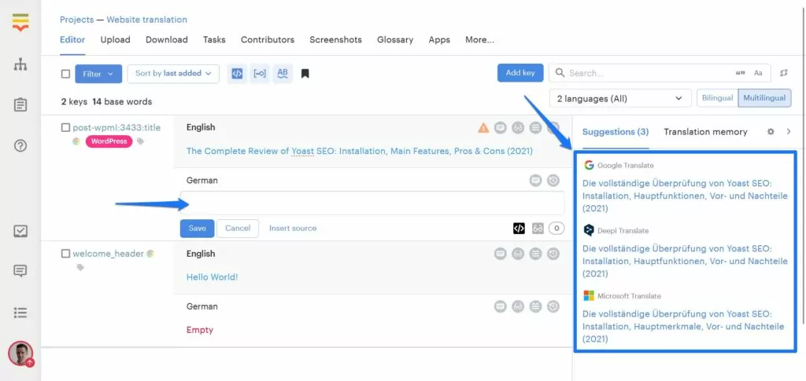Viewport: 806px width, 381px height.
Task: Click the bookmark toolbar icon
Action: coord(305,74)
